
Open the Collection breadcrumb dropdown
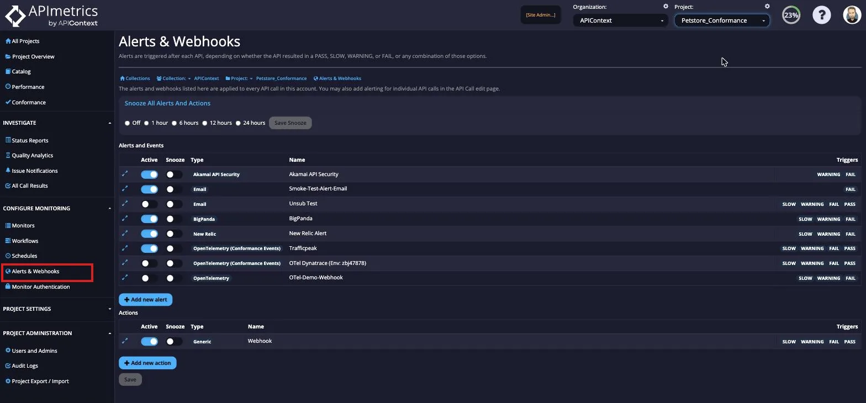(173, 78)
